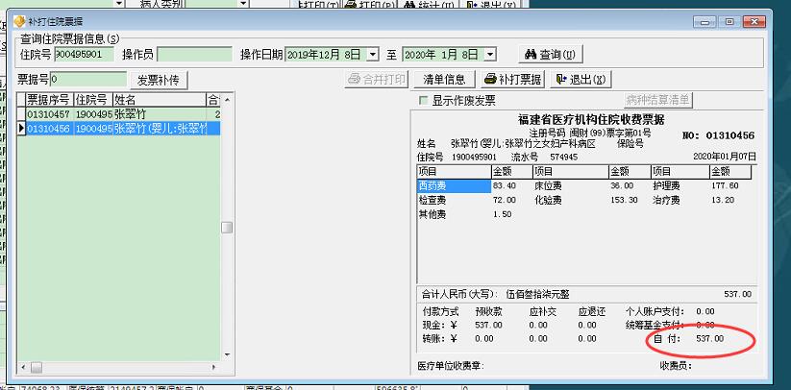791x390 pixels.
Task: Select the highlighted 西药费 cell
Action: (454, 186)
